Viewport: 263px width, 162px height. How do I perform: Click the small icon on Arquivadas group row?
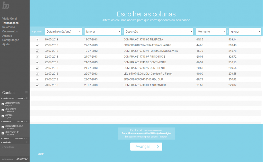(27, 142)
